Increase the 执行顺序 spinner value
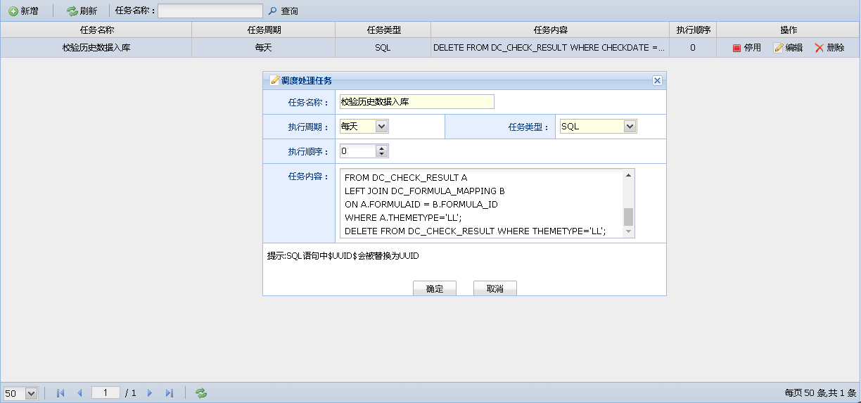The height and width of the screenshot is (403, 861). pyautogui.click(x=381, y=148)
